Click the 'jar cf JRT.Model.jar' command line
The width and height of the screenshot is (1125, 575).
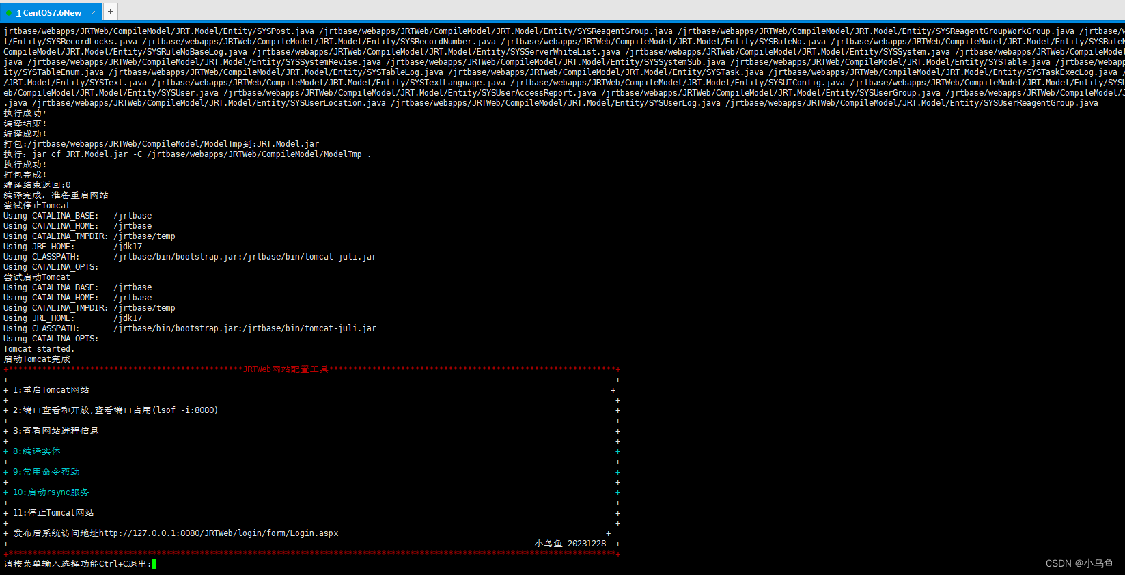click(187, 154)
